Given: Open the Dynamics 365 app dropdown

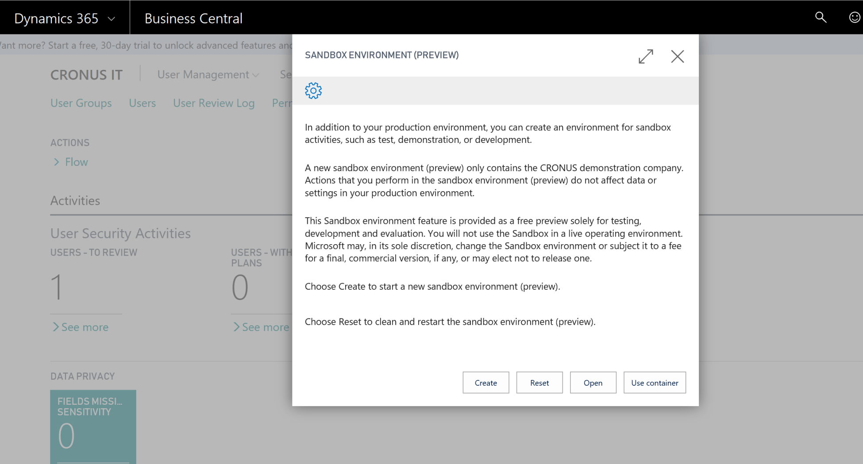Looking at the screenshot, I should tap(65, 18).
